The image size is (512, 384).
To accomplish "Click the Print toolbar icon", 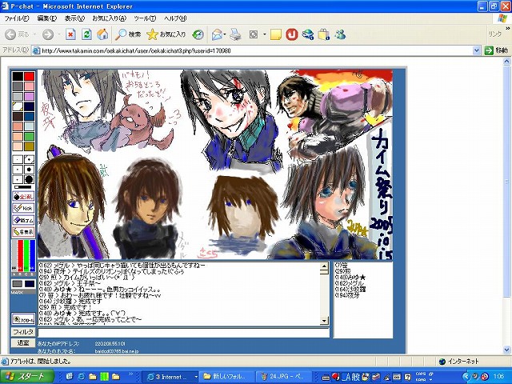I will [x=235, y=34].
